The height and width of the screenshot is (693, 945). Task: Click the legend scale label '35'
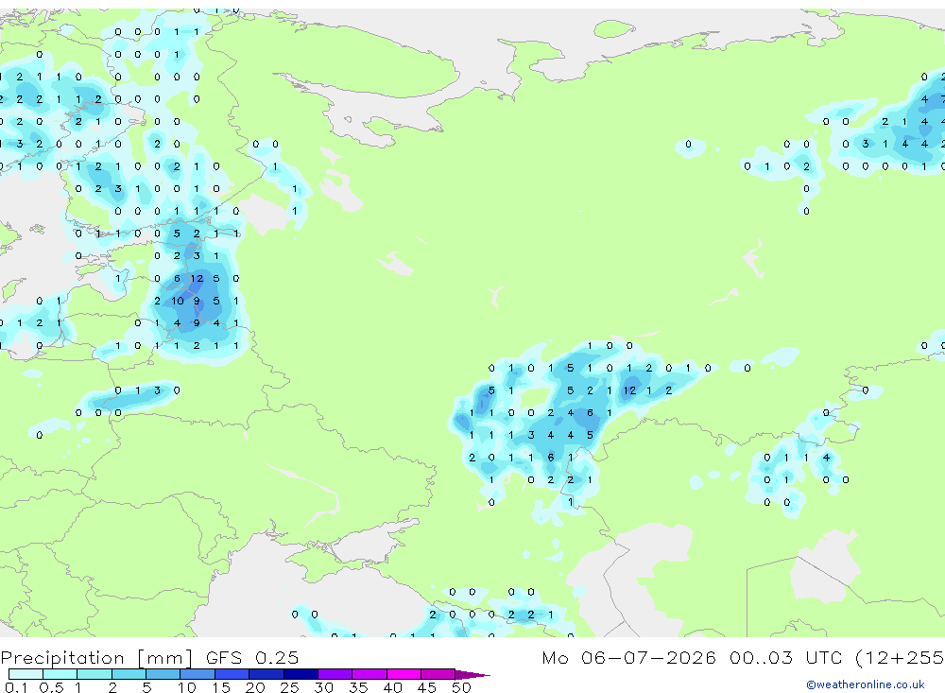[358, 687]
